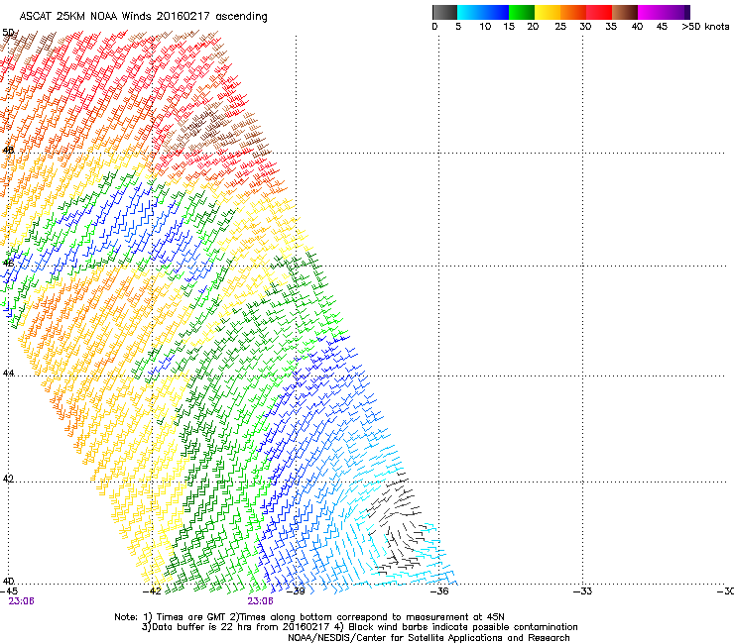
Task: Click the black contaminated wind barbs cluster
Action: tap(396, 524)
